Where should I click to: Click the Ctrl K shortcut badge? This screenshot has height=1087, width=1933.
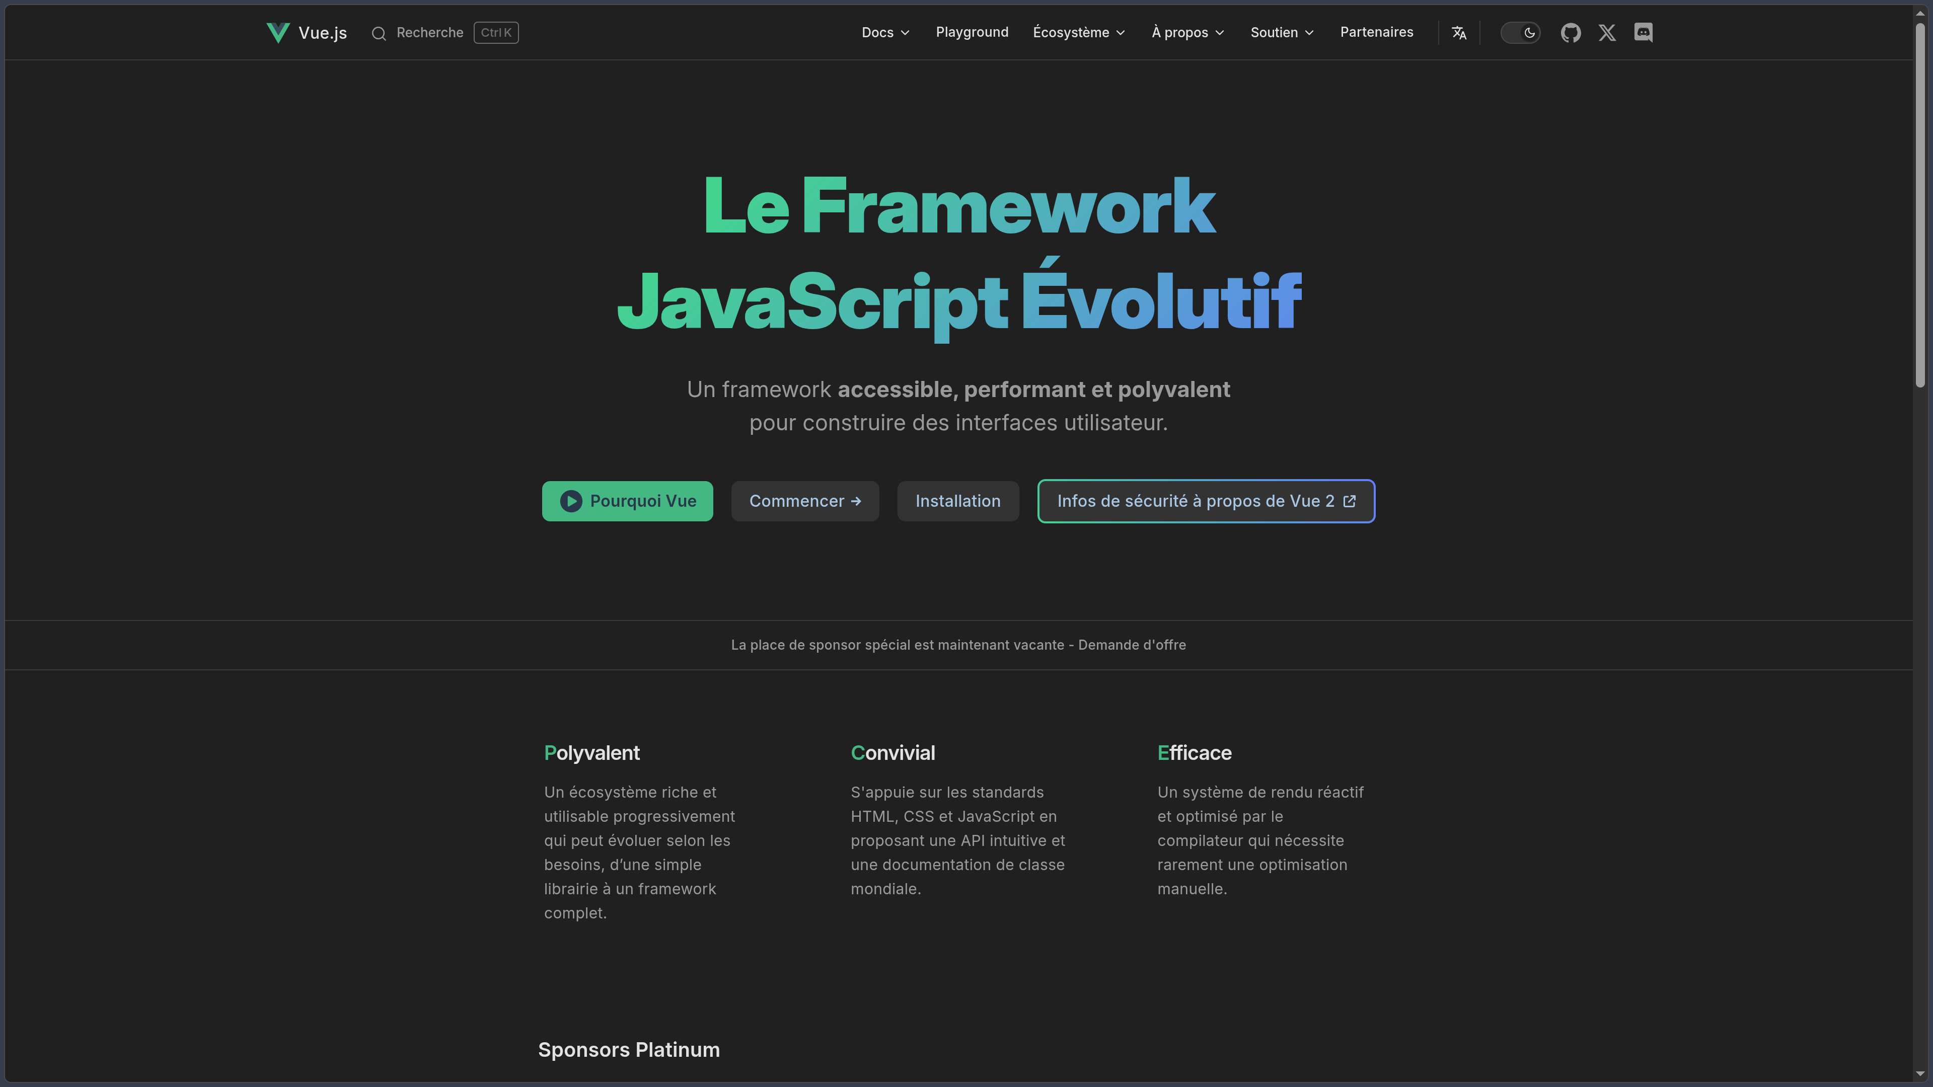pyautogui.click(x=496, y=33)
